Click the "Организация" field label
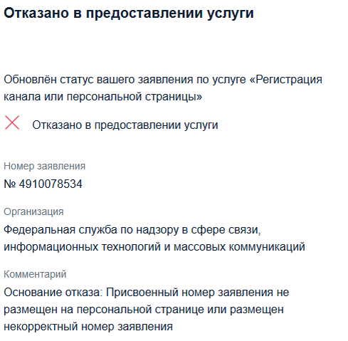348x341 pixels. [x=33, y=211]
